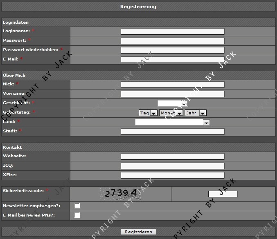Focus the Webseite text field

tap(172, 156)
